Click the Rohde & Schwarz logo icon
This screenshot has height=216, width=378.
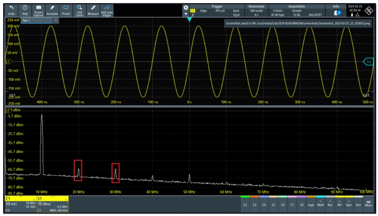click(370, 10)
